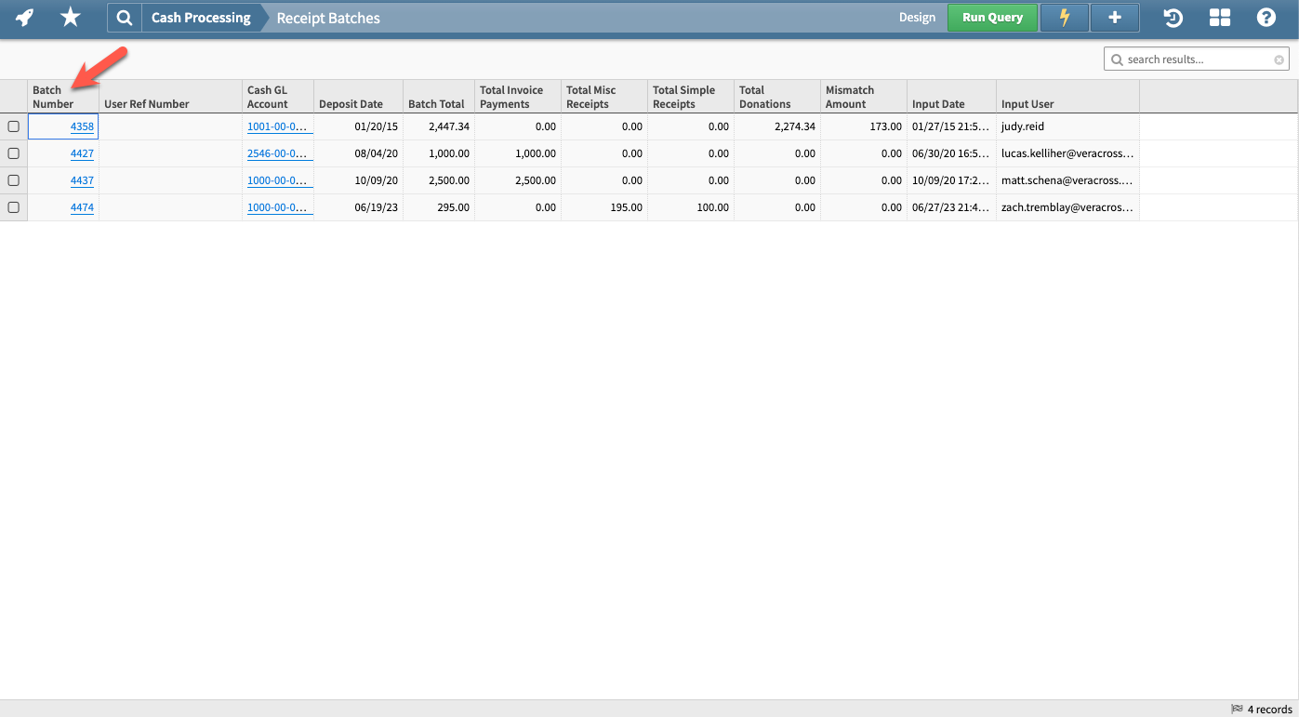Select the rocket home icon
This screenshot has height=717, width=1299.
pyautogui.click(x=24, y=17)
